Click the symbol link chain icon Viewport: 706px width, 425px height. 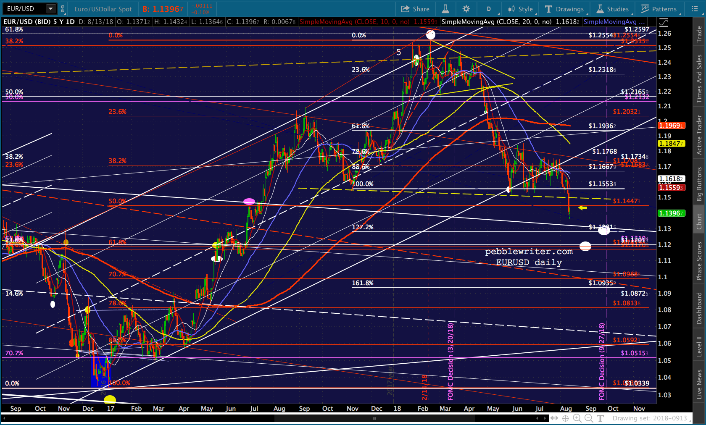coord(63,9)
